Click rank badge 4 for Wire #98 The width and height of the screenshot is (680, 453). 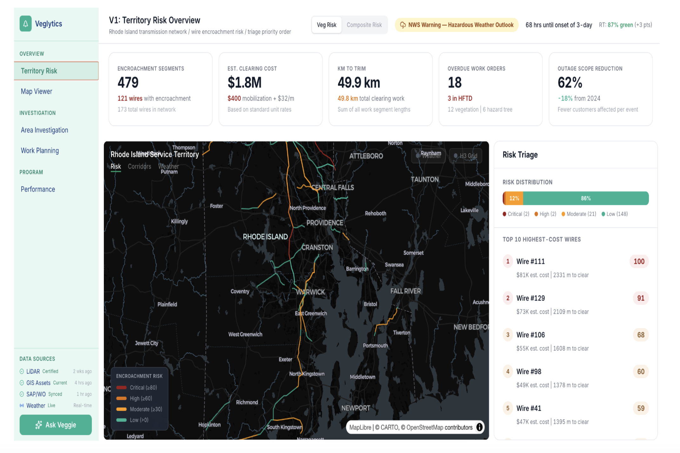[x=508, y=372]
